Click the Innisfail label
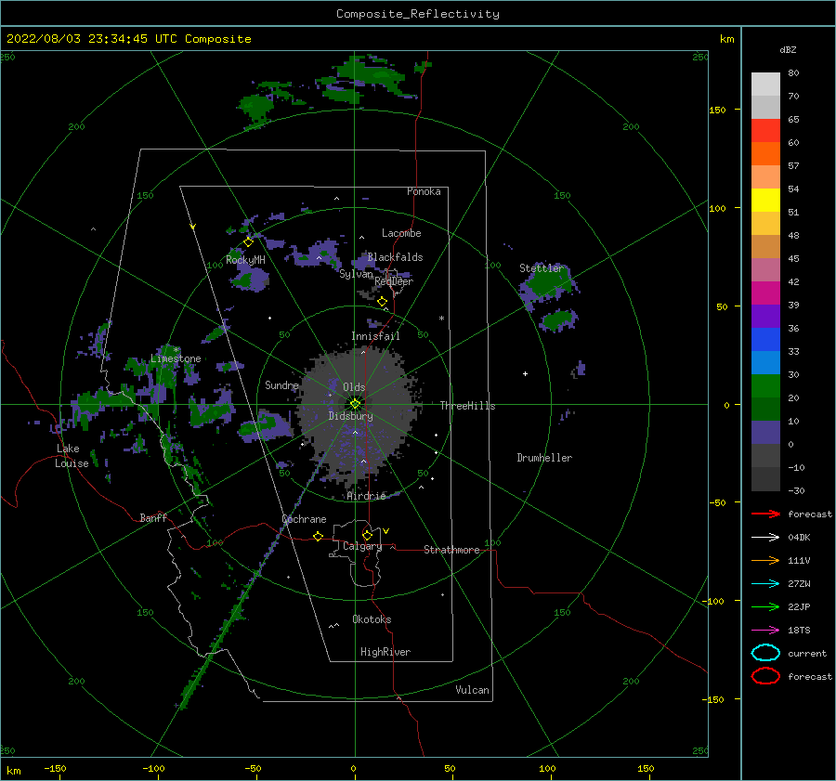 [x=375, y=336]
